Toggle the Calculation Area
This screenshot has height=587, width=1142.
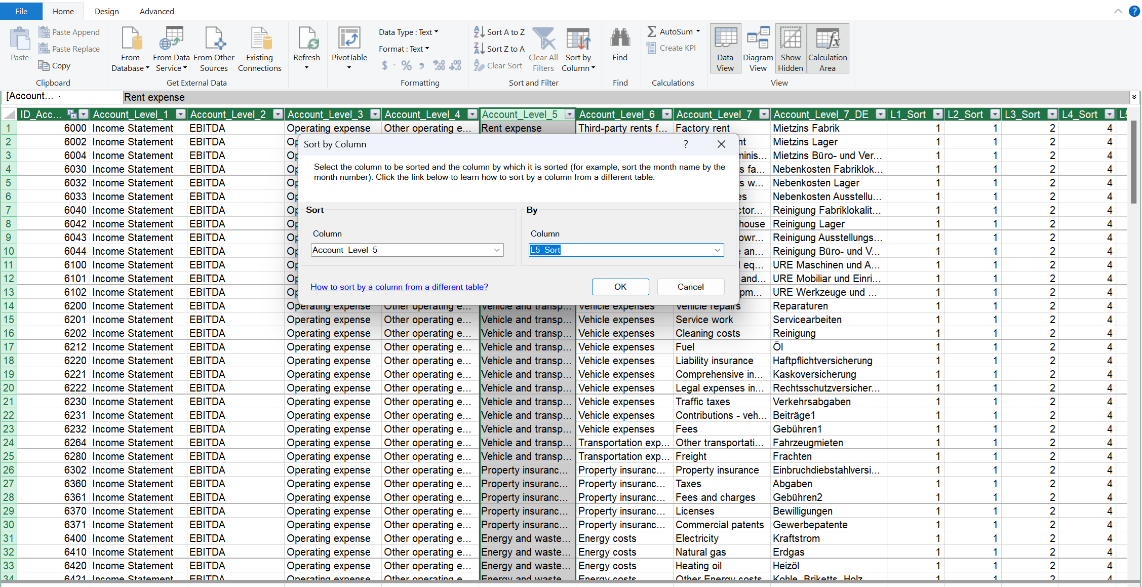point(828,48)
